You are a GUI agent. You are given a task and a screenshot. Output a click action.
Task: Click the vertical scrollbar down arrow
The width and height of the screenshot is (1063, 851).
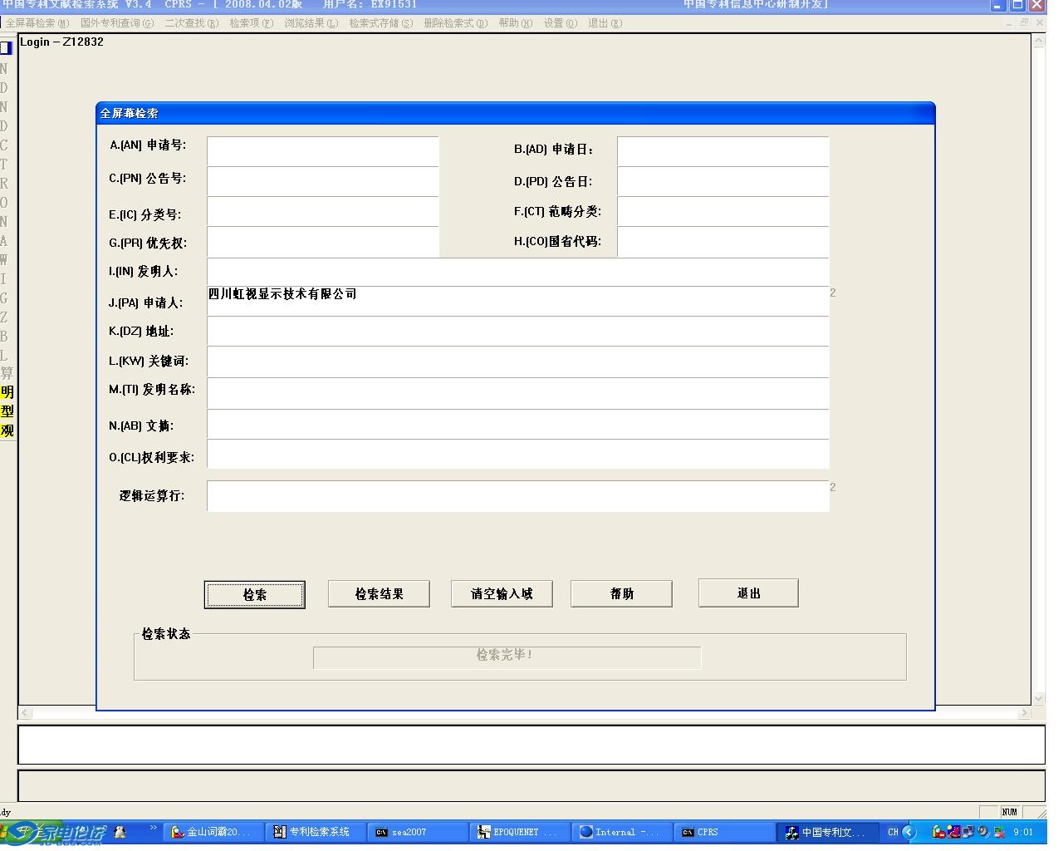pos(1038,699)
